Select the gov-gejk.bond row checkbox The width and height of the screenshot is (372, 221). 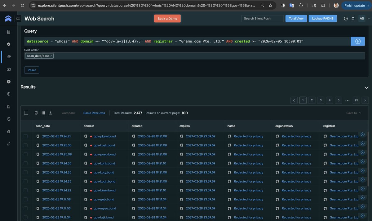pos(25,199)
